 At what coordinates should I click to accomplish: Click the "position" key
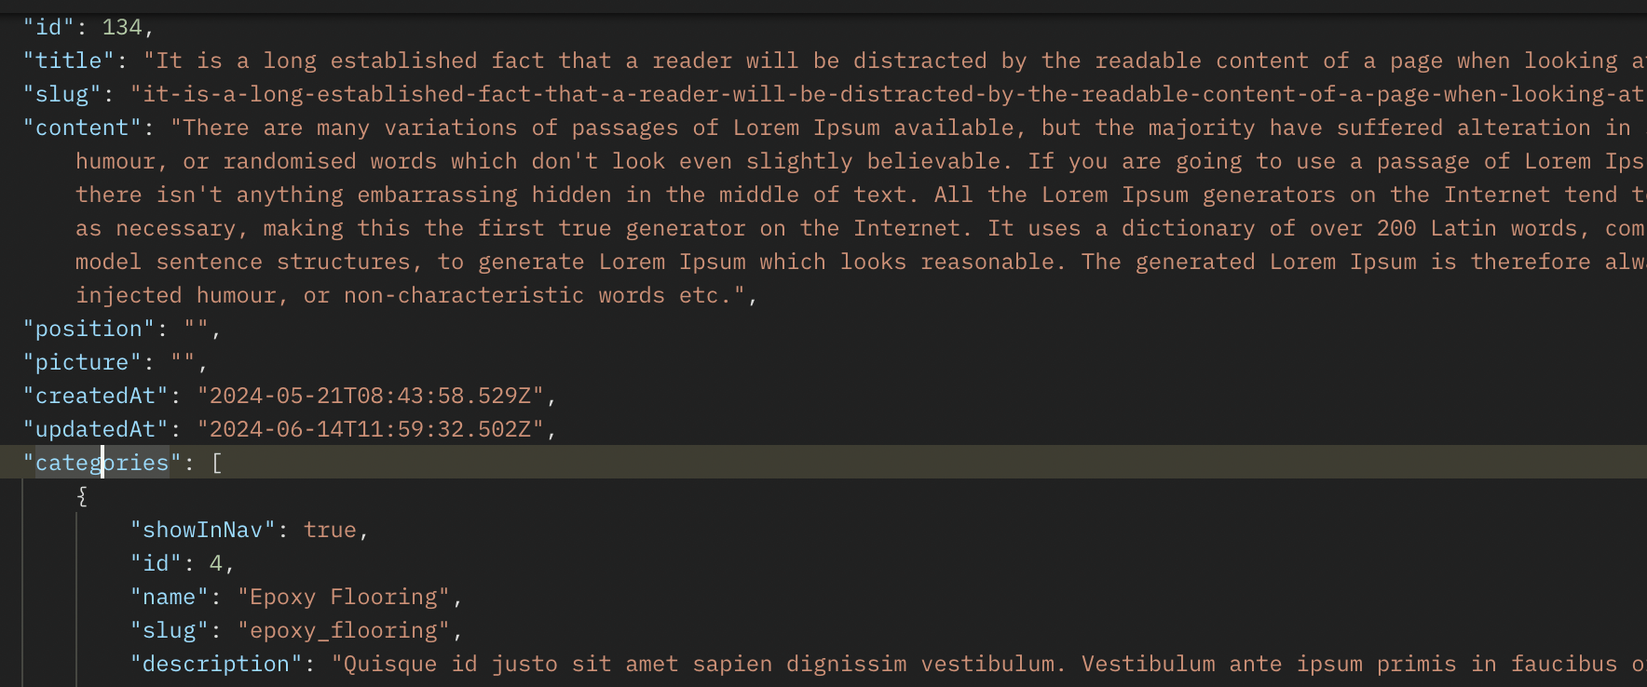(88, 329)
